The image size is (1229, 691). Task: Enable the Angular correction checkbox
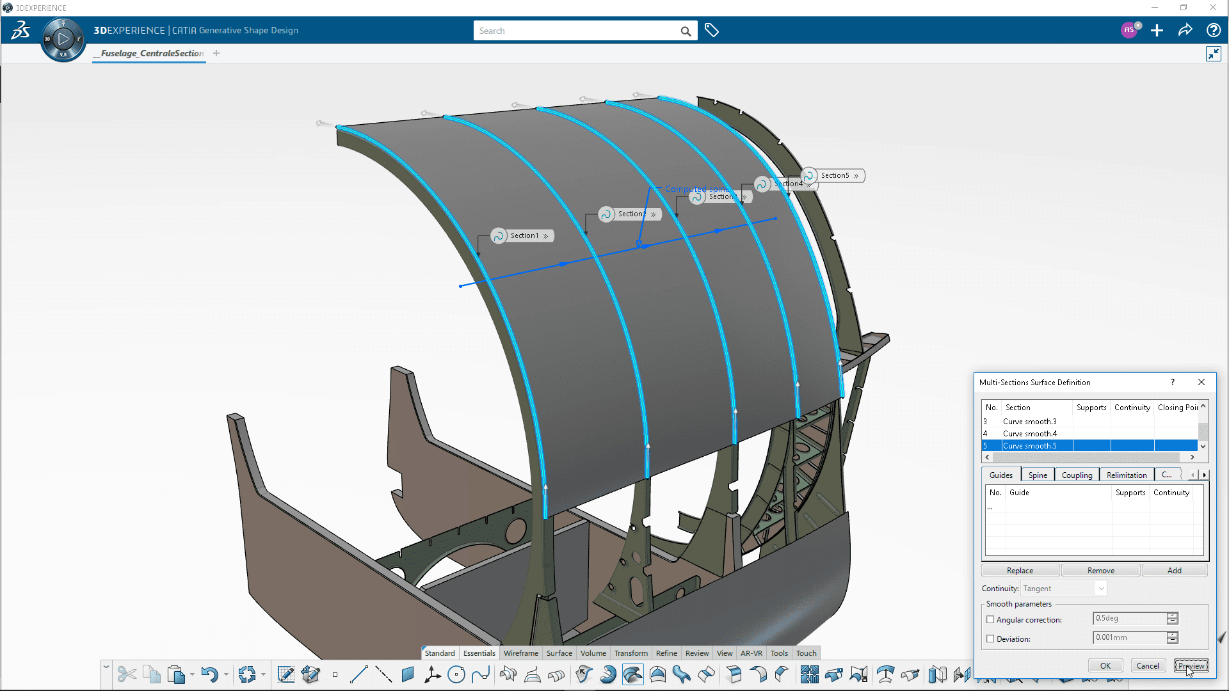pos(990,619)
